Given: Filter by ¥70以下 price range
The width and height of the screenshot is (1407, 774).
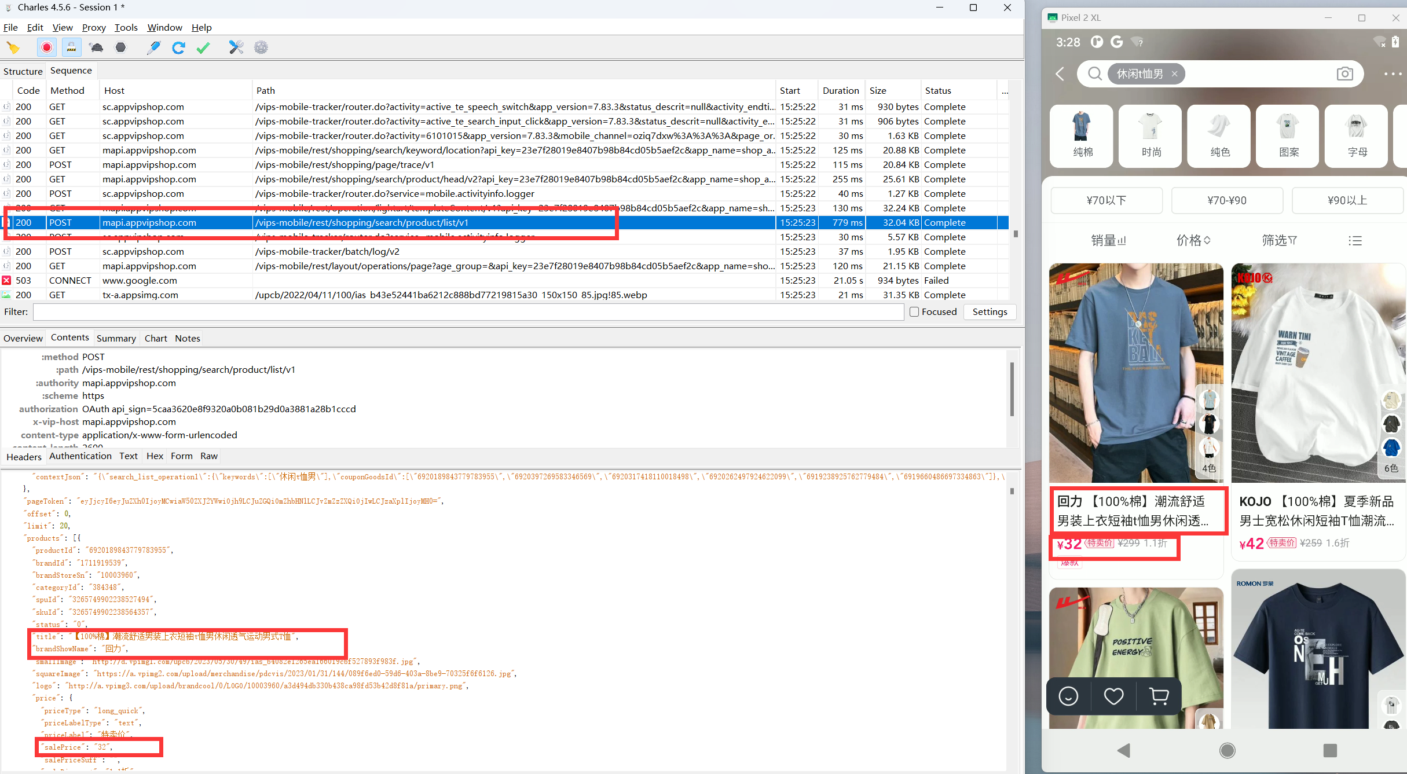Looking at the screenshot, I should (1106, 200).
